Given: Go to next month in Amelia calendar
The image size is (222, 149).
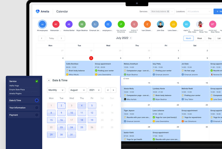Looking at the screenshot, I should (61, 38).
